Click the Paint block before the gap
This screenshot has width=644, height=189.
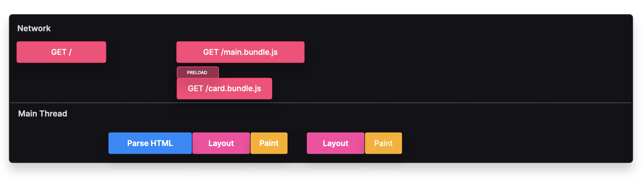pyautogui.click(x=269, y=143)
